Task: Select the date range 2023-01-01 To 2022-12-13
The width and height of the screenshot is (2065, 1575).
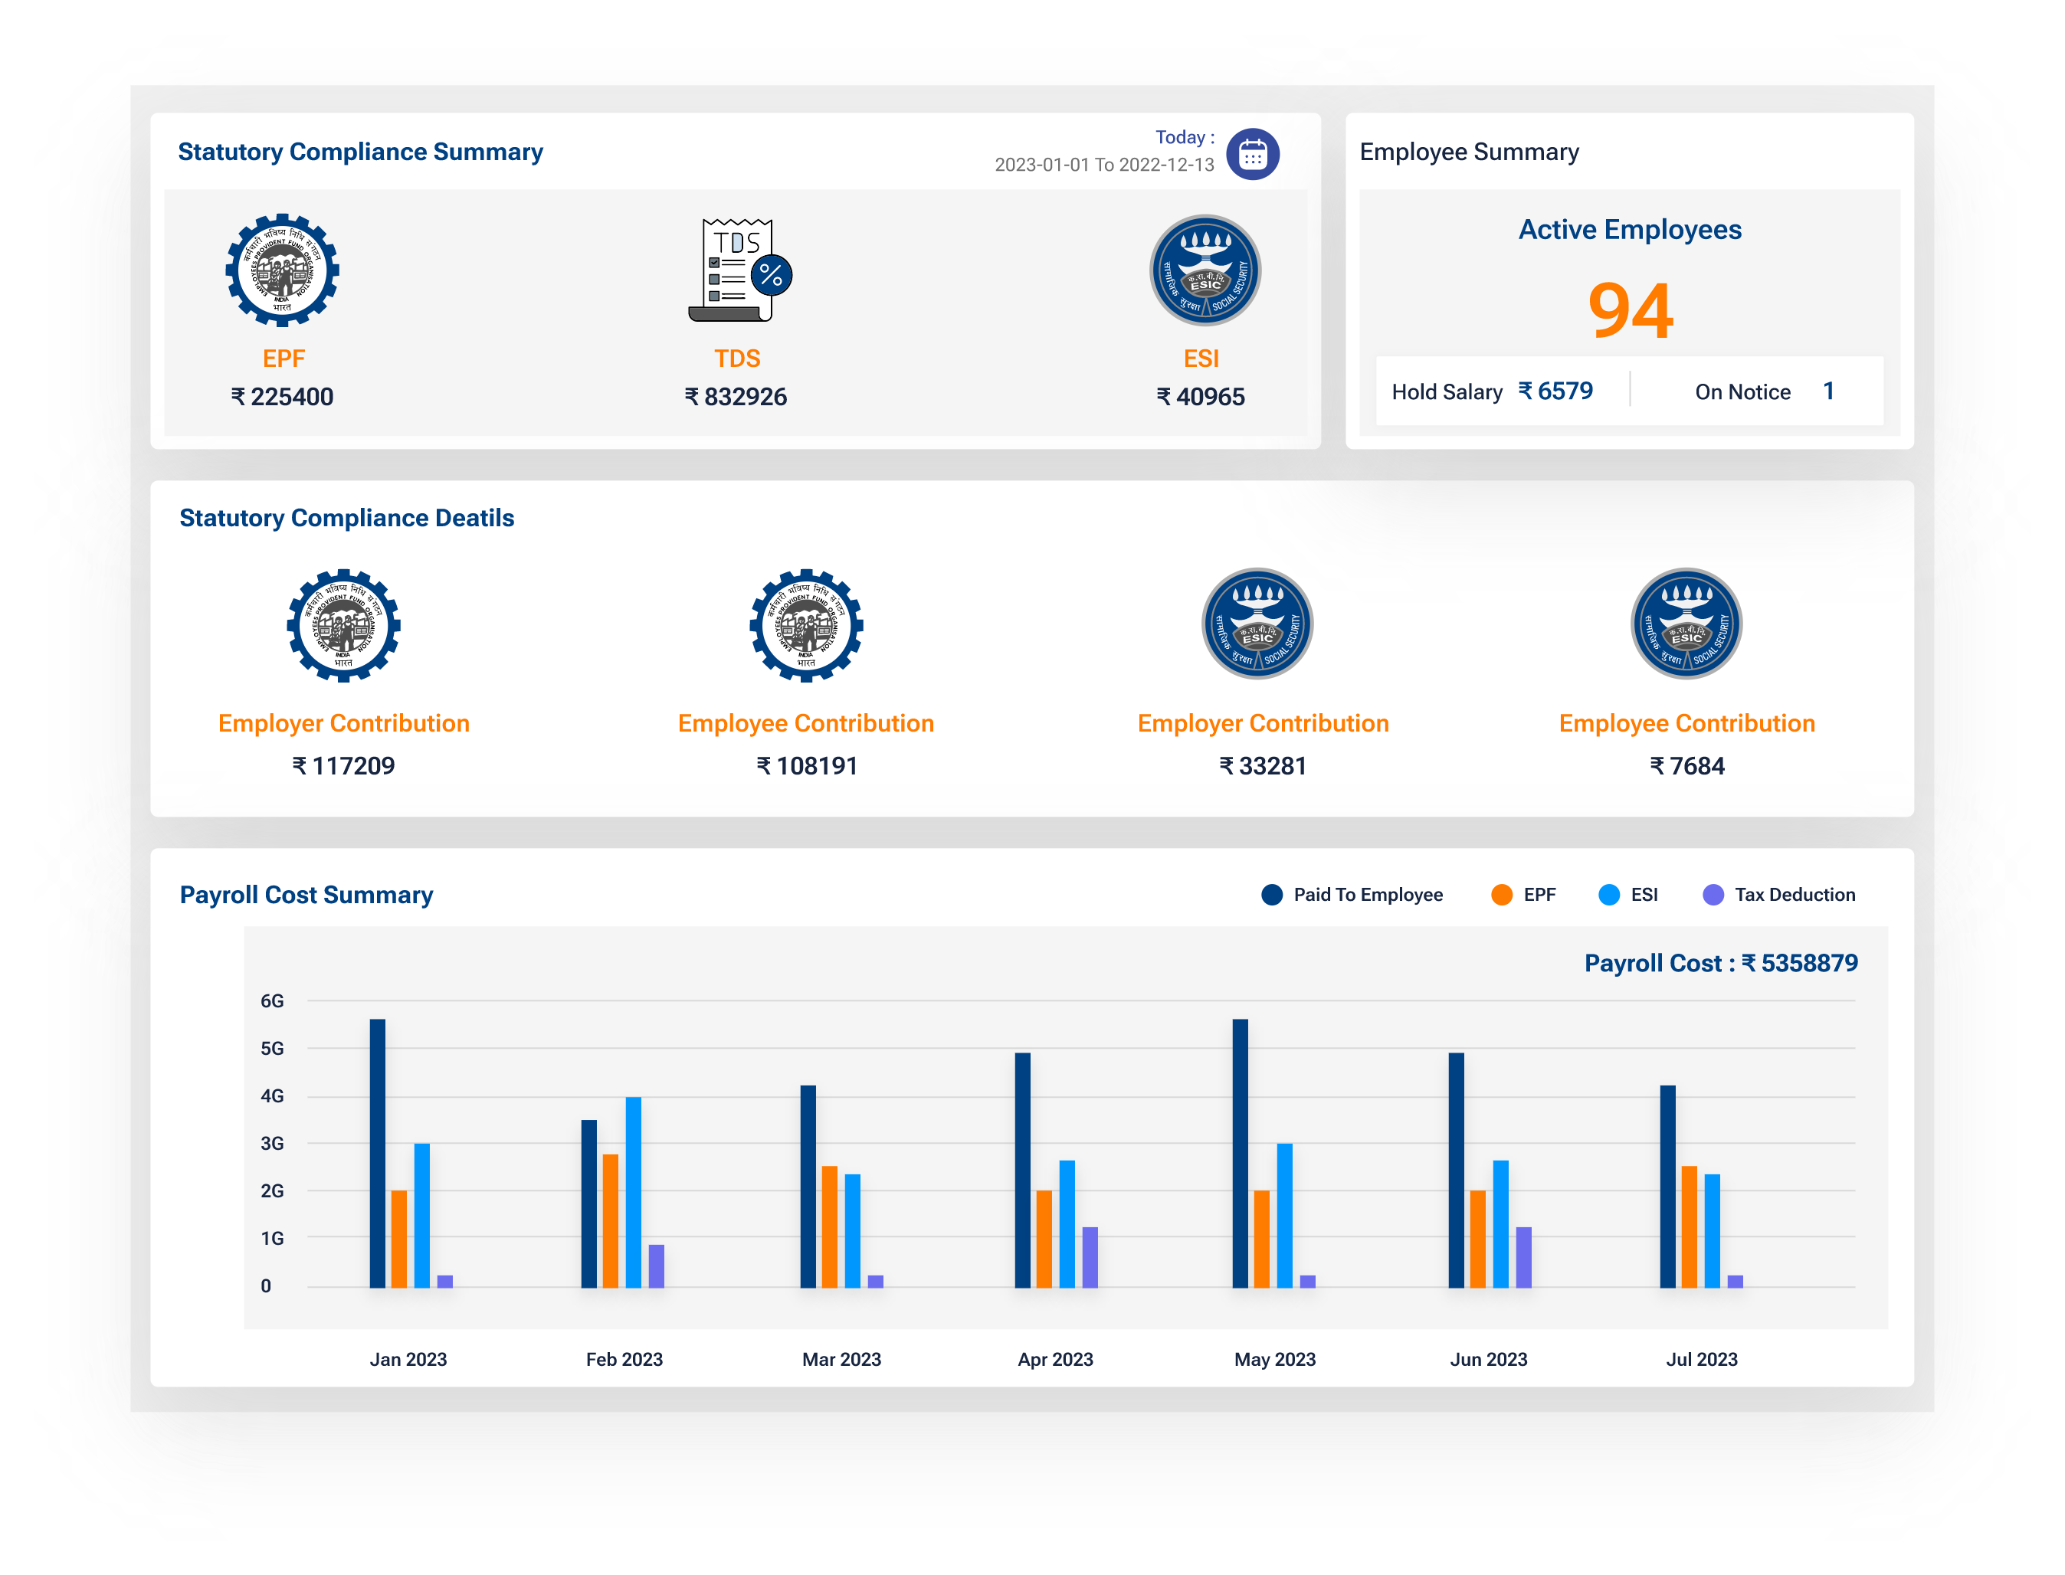Action: 1104,165
